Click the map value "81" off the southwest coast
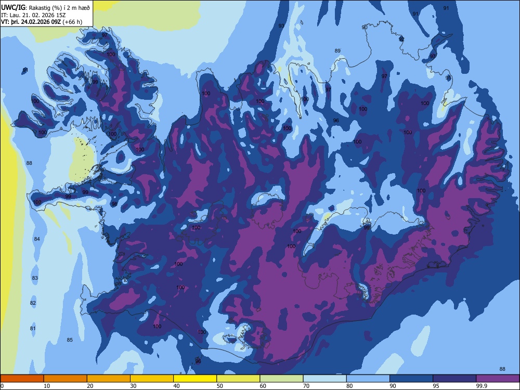This screenshot has width=520, height=390. [33, 328]
